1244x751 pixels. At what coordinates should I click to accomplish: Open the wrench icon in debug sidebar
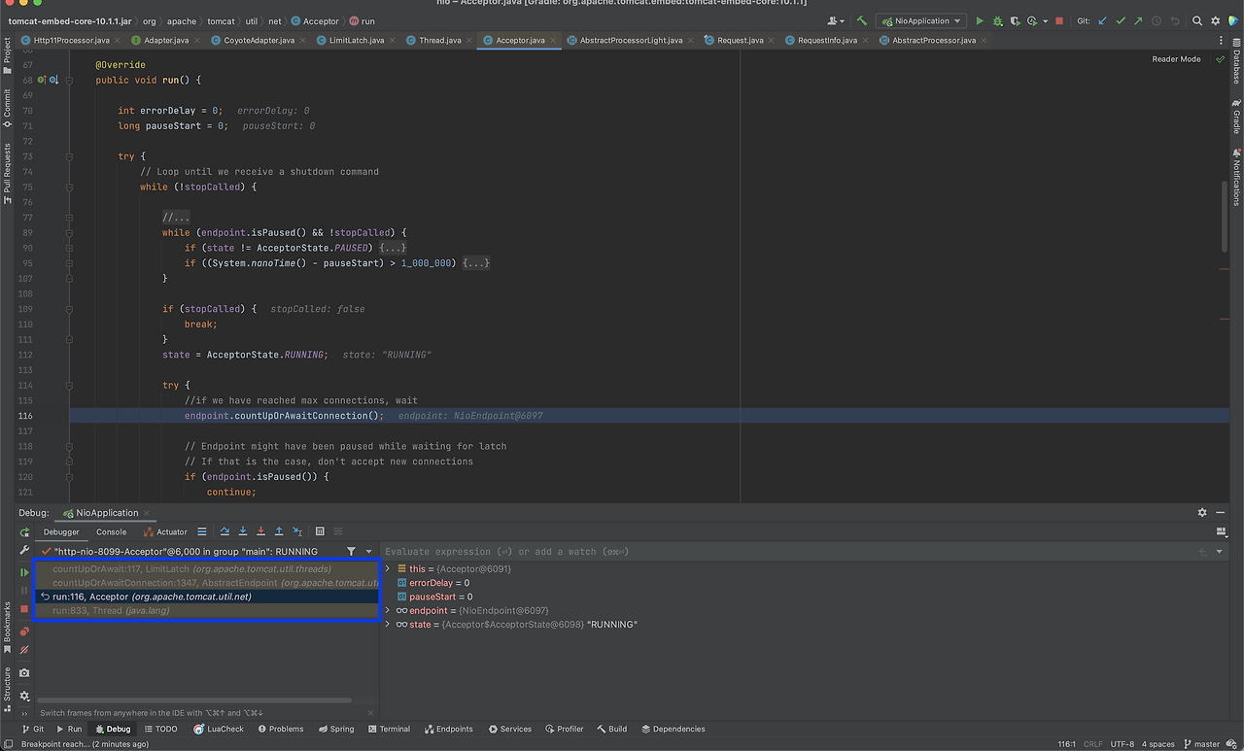pos(24,551)
